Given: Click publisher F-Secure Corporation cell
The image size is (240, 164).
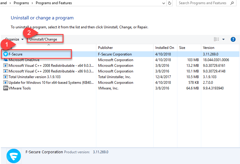Looking at the screenshot, I should click(x=115, y=54).
